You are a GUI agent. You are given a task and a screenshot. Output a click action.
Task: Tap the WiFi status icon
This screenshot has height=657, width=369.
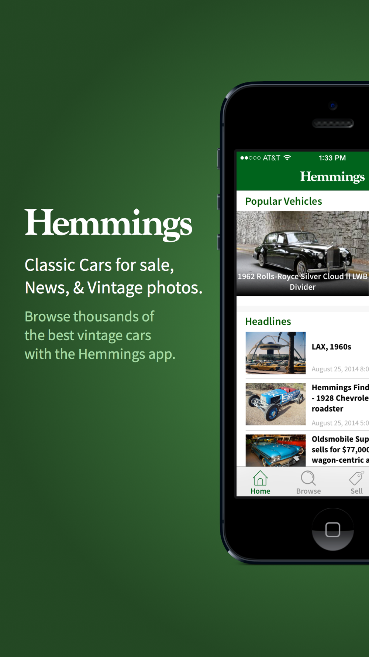tap(287, 158)
